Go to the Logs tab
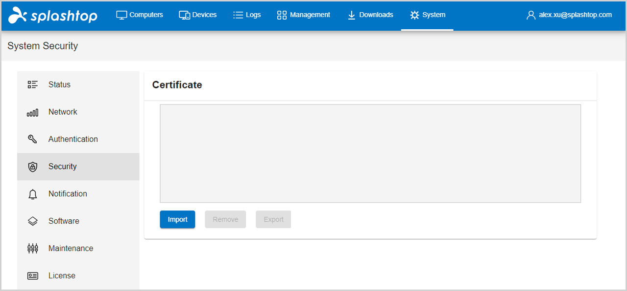This screenshot has width=627, height=291. 247,15
